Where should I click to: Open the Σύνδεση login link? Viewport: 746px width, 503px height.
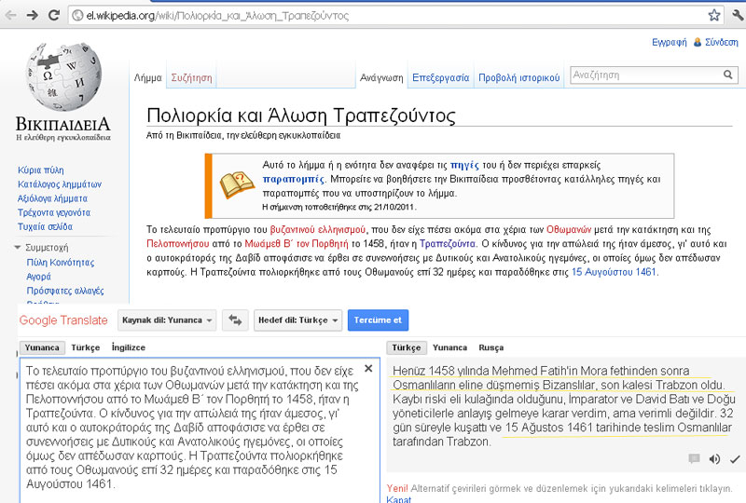click(x=721, y=42)
